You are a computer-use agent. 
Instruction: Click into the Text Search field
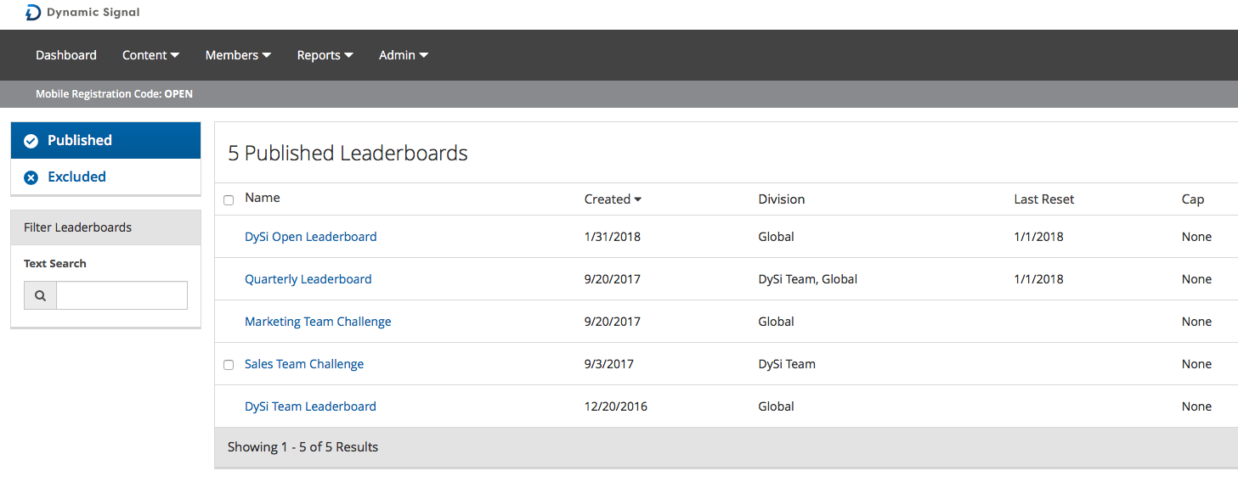(x=122, y=295)
